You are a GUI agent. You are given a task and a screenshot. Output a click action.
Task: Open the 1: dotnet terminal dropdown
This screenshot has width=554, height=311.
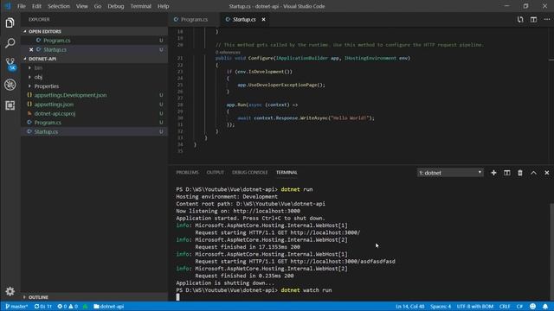[x=450, y=173]
